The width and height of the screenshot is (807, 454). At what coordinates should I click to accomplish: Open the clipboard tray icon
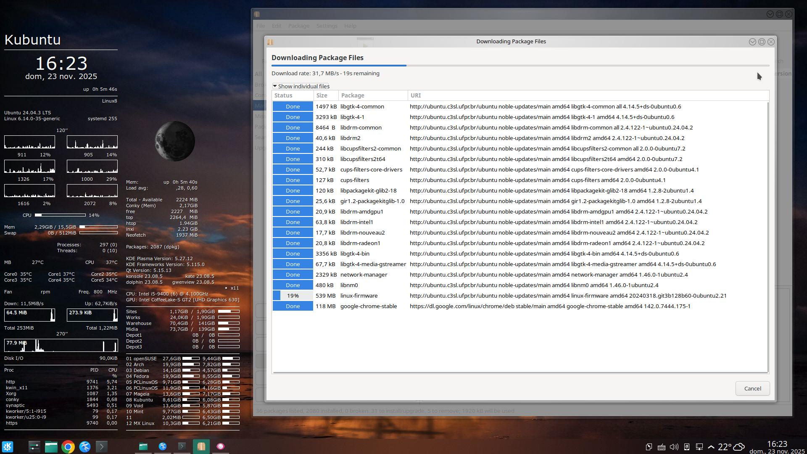(x=649, y=447)
